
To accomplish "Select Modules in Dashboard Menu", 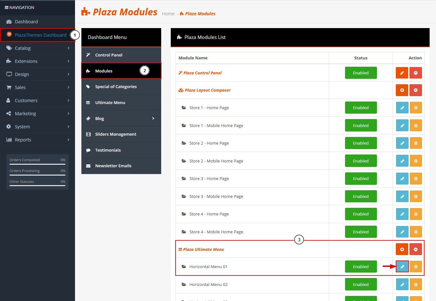I will [121, 71].
